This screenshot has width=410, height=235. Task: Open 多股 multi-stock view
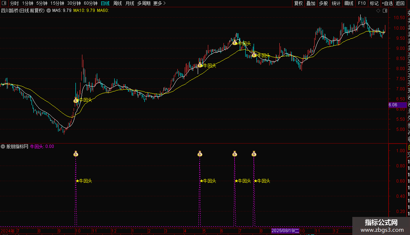click(323, 3)
